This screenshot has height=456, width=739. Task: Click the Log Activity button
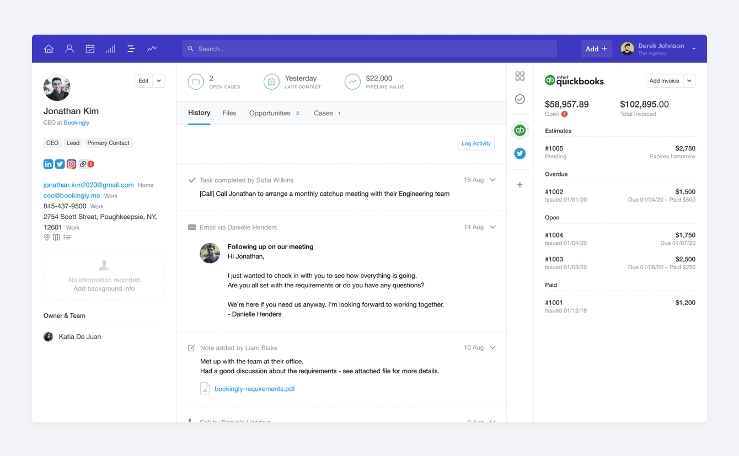click(x=476, y=143)
